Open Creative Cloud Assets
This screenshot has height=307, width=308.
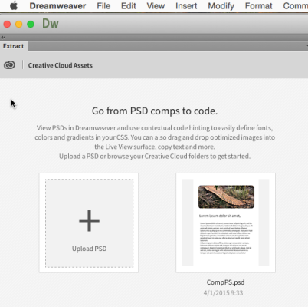coord(61,65)
